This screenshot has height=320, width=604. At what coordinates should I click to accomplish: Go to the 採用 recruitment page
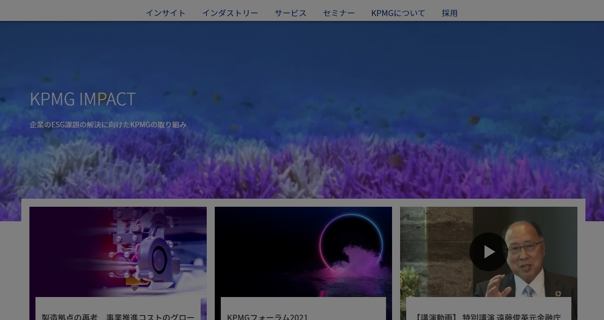tap(449, 13)
